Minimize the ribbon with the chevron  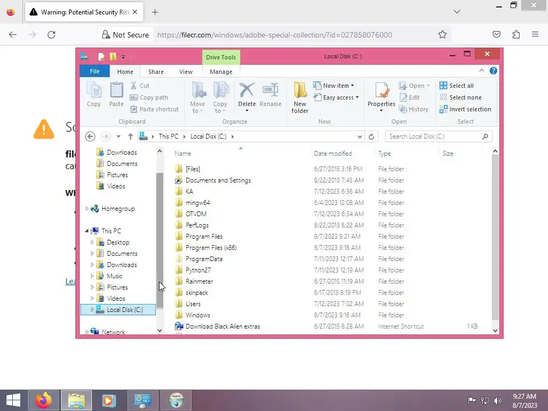(482, 71)
